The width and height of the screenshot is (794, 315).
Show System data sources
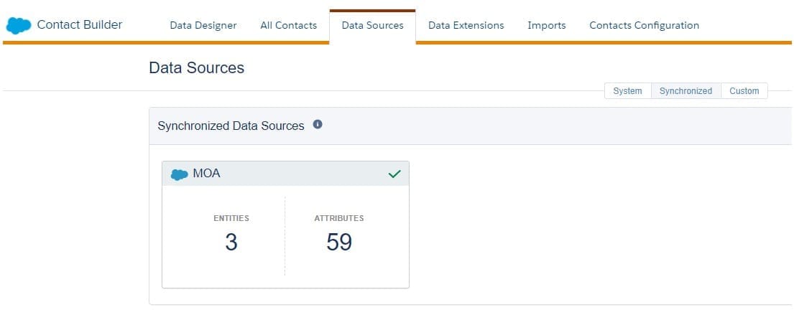[627, 91]
